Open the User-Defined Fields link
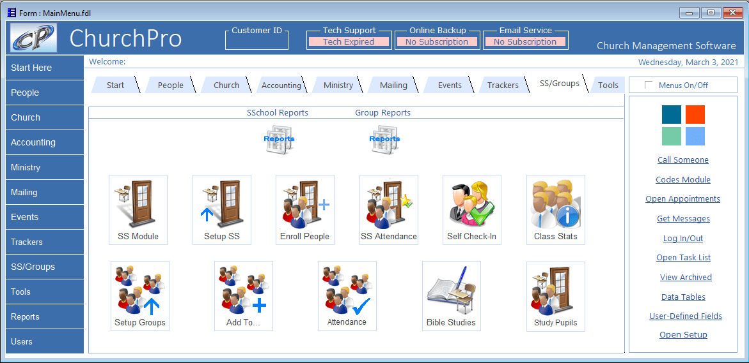The image size is (749, 363). 686,316
